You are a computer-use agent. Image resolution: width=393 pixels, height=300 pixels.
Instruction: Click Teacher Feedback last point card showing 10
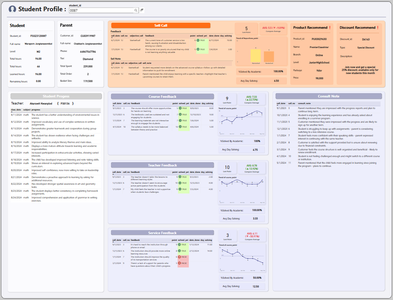[227, 168]
